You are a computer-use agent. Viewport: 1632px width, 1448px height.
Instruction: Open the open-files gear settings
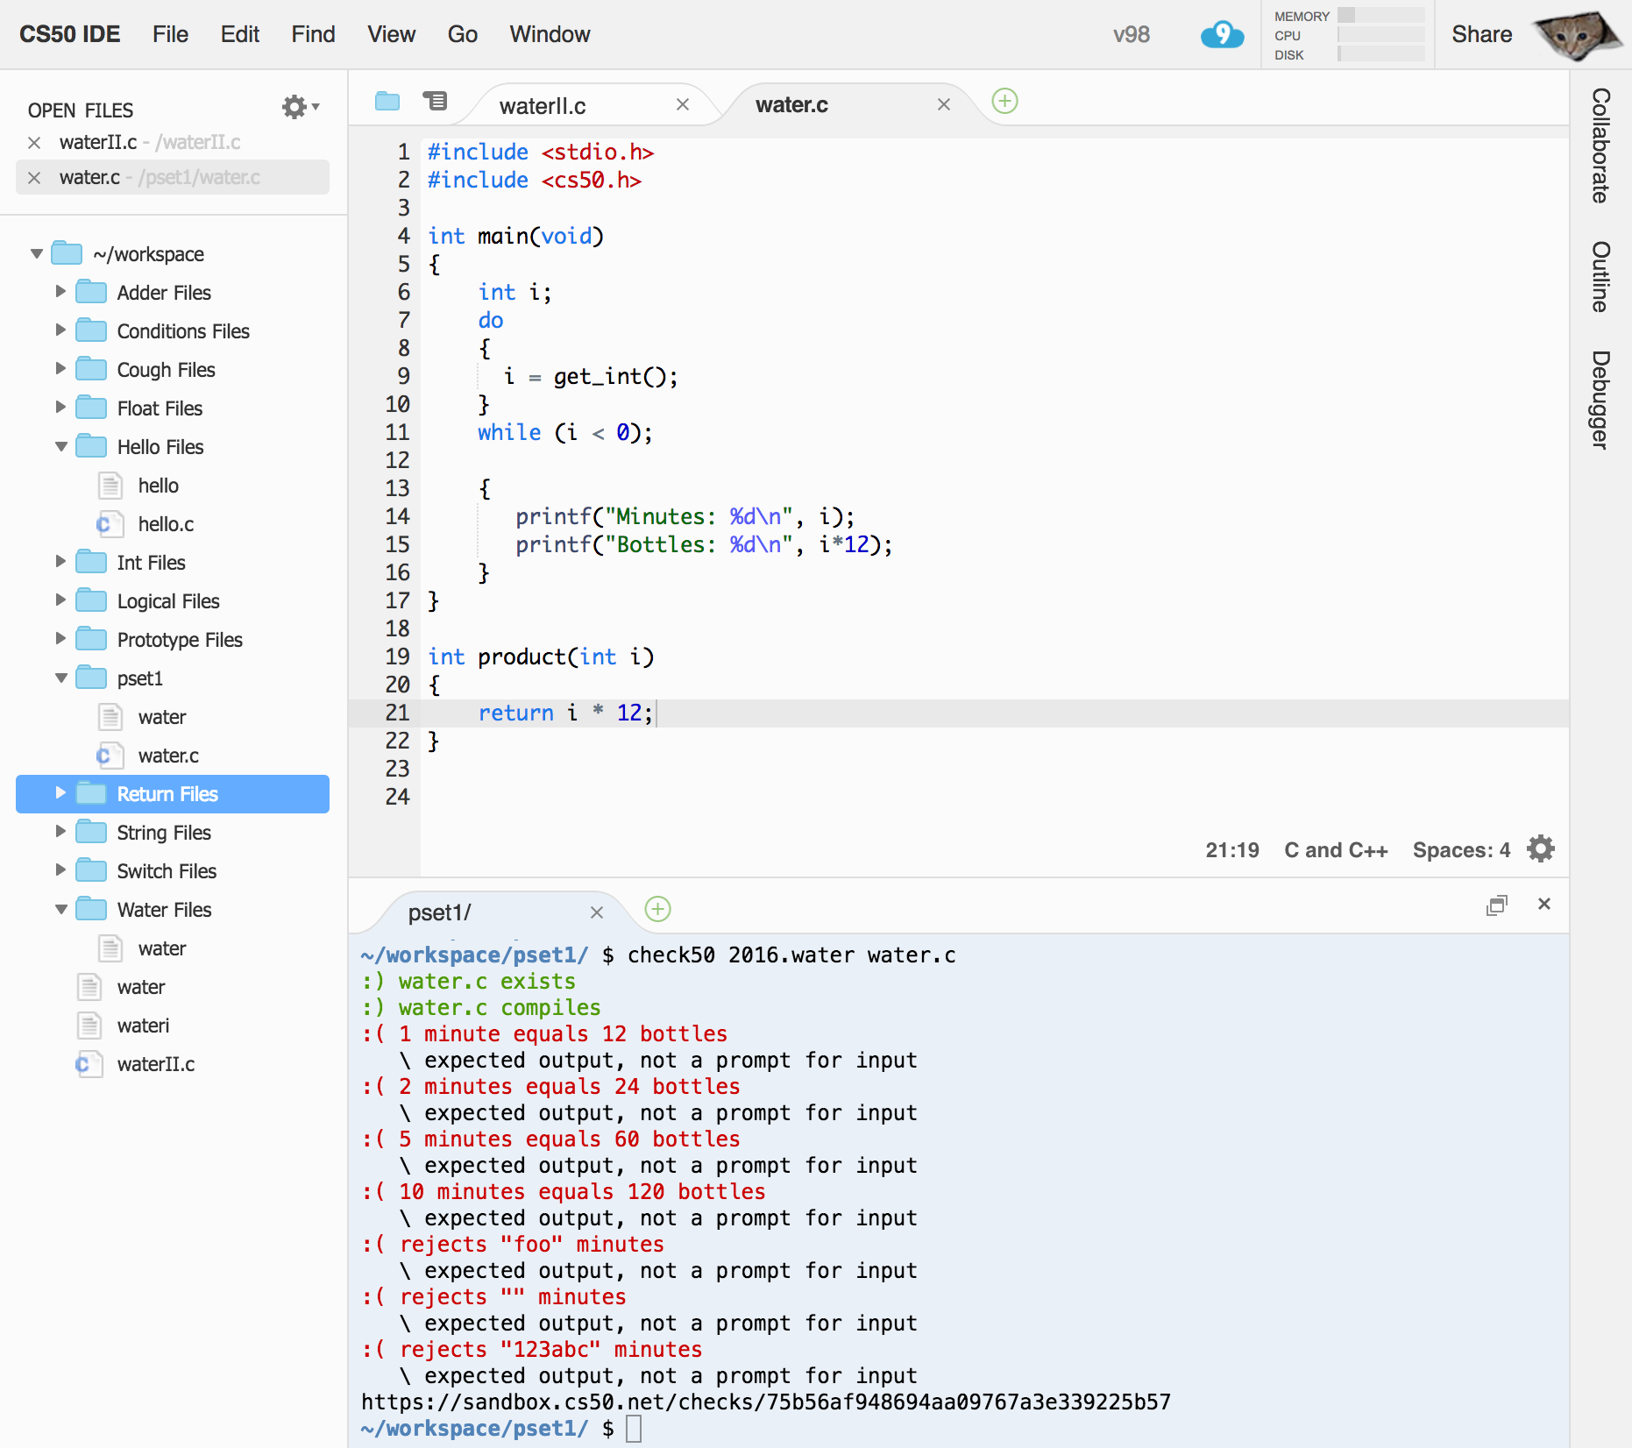click(x=300, y=107)
